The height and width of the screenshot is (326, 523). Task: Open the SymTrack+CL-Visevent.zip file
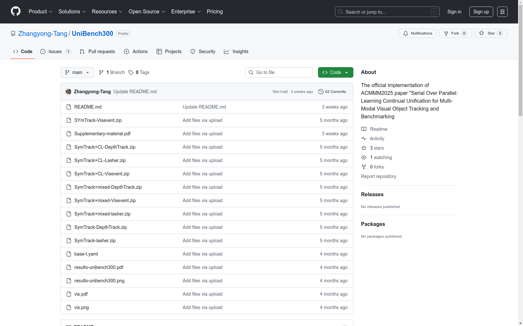pos(102,174)
